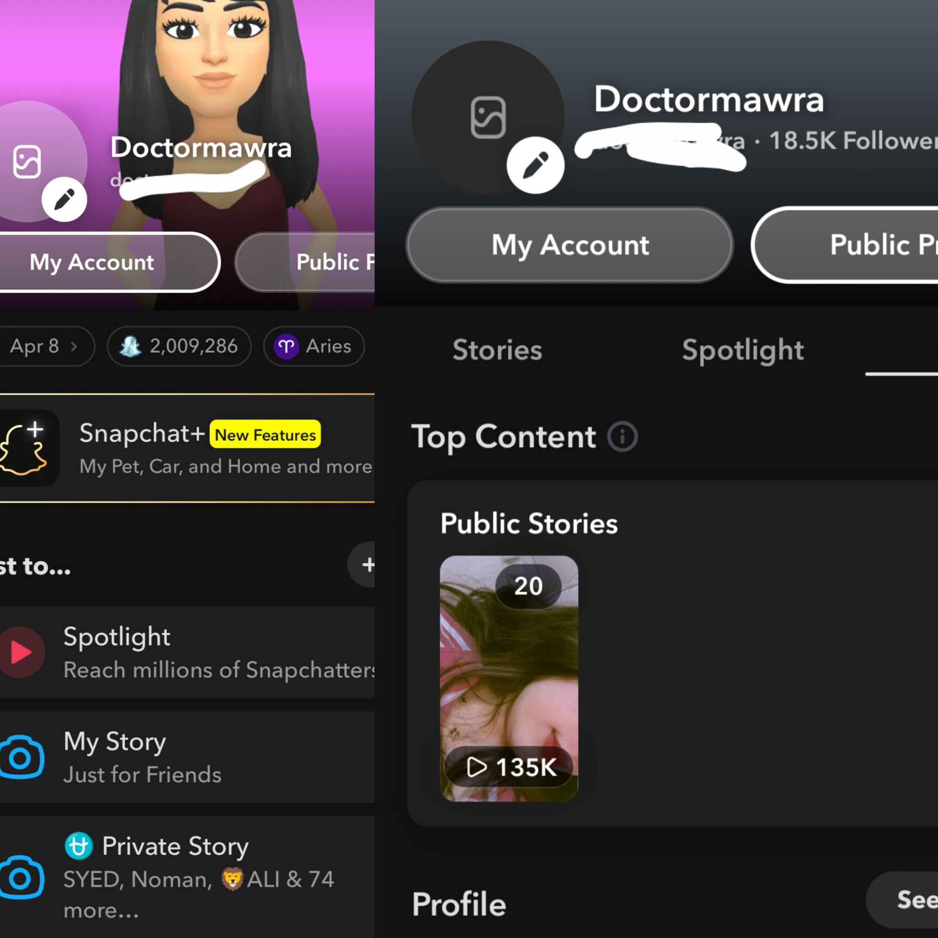The width and height of the screenshot is (938, 938).
Task: Open the image placeholder on the purple profile
Action: (27, 162)
